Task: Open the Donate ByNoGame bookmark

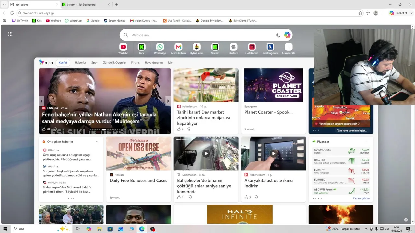Action: coord(210,21)
